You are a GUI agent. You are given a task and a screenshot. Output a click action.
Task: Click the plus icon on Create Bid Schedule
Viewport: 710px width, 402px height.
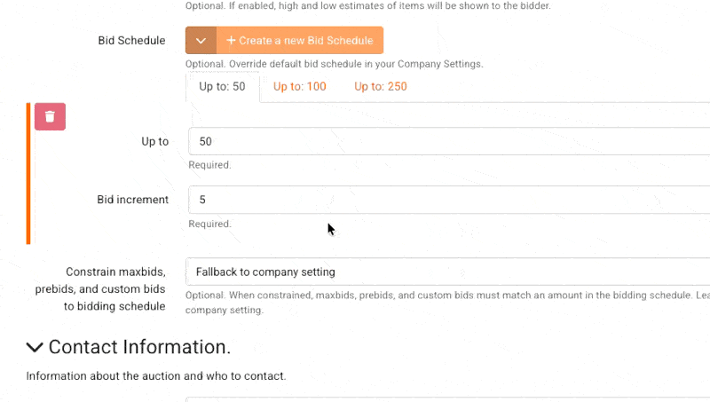click(231, 40)
